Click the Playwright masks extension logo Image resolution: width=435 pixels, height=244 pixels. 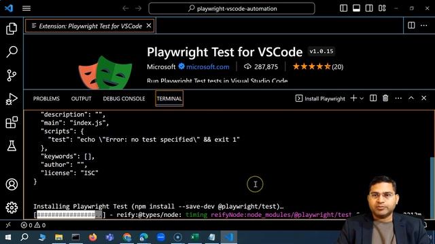105,73
